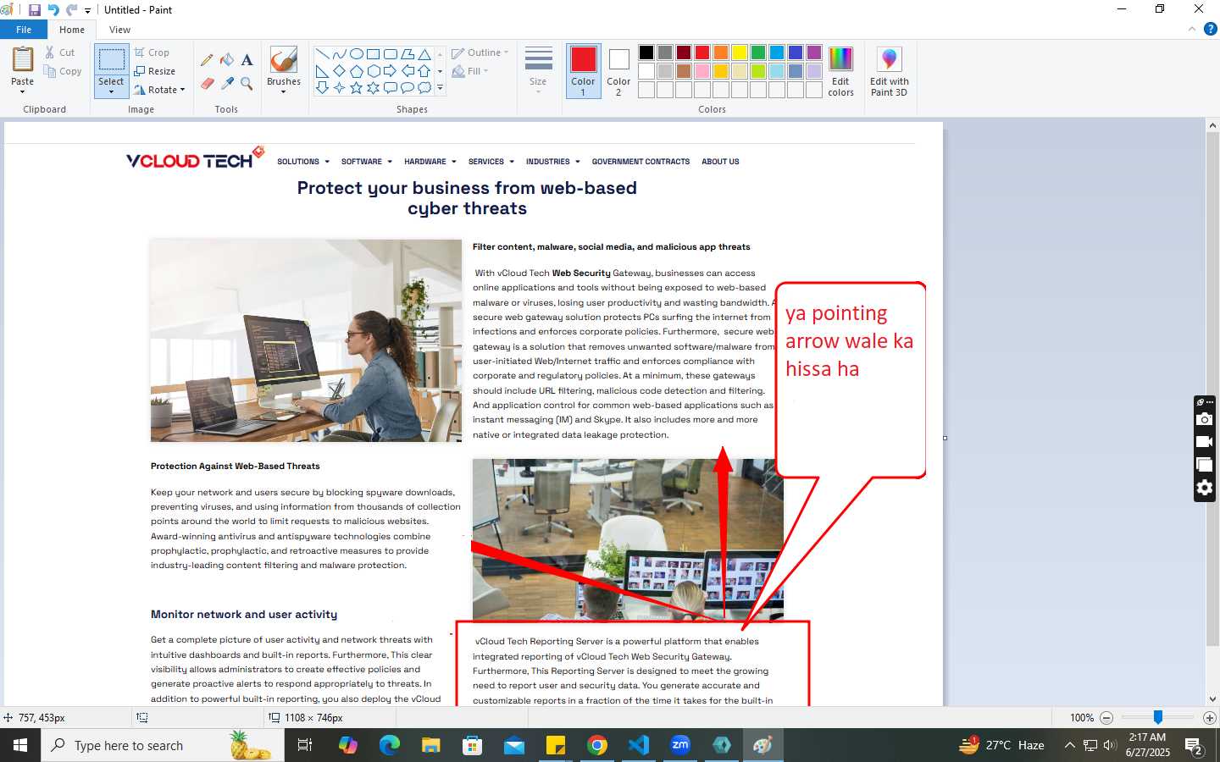Open the Rotate dropdown
1220x762 pixels.
[x=159, y=90]
